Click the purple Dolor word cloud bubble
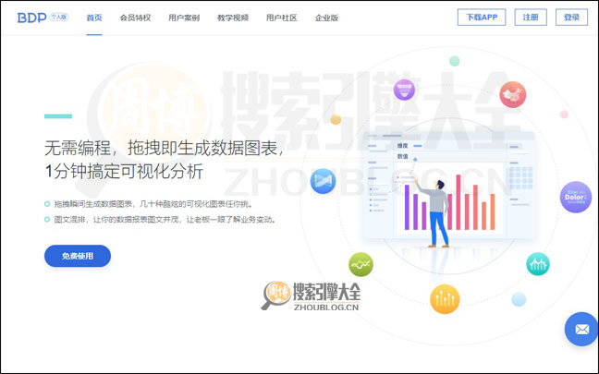This screenshot has width=599, height=374. [x=576, y=197]
